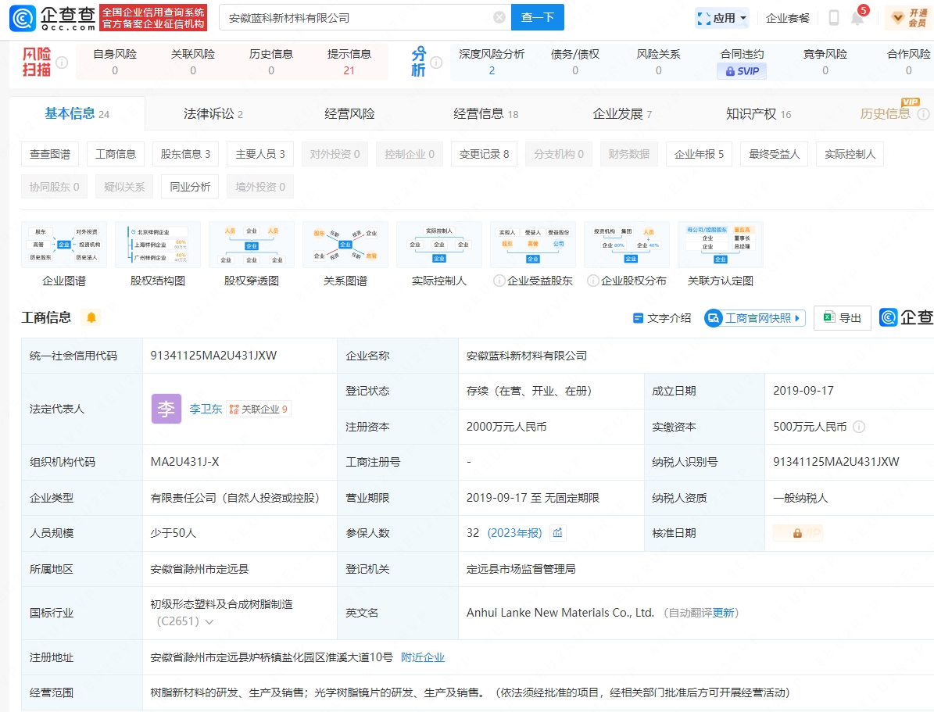Open the 企业图谱 diagram thumbnail
The image size is (934, 712).
(64, 245)
